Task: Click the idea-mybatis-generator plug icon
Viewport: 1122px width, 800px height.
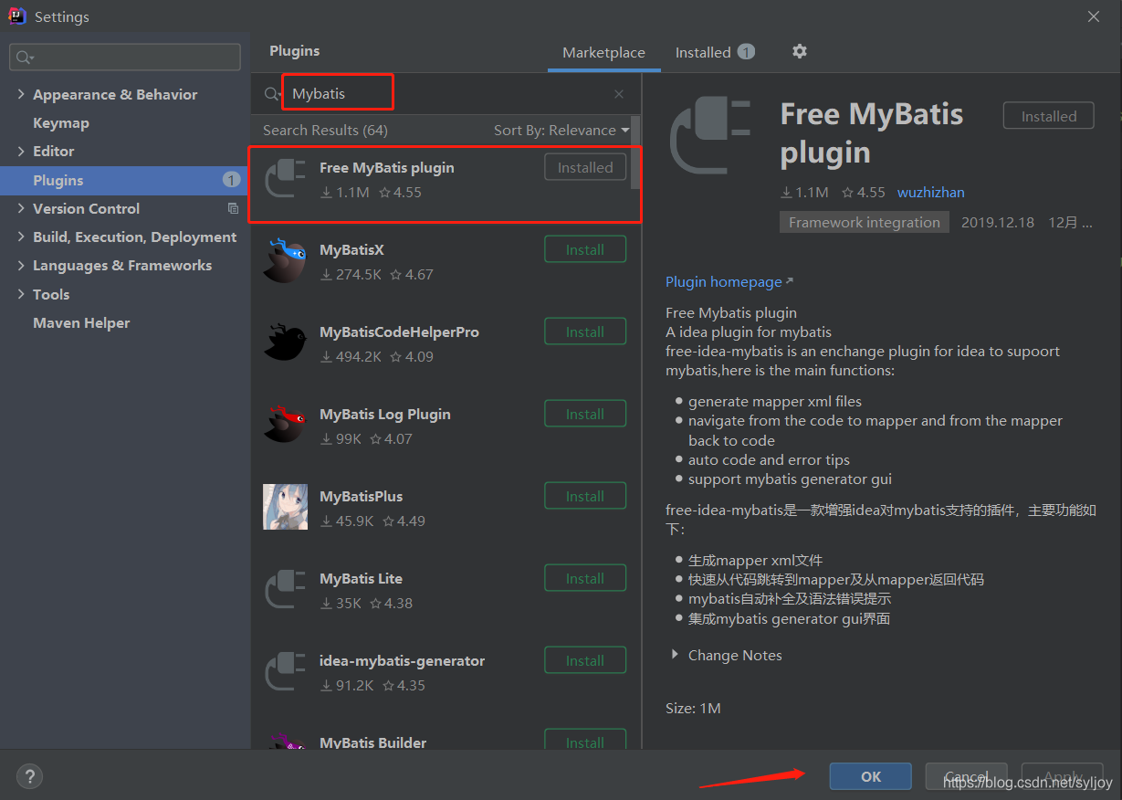Action: point(285,671)
